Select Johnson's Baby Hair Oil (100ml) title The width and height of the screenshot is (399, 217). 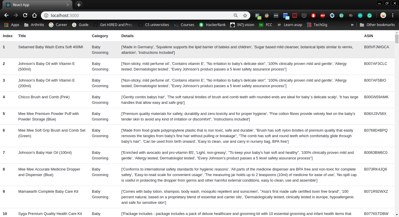(45, 153)
